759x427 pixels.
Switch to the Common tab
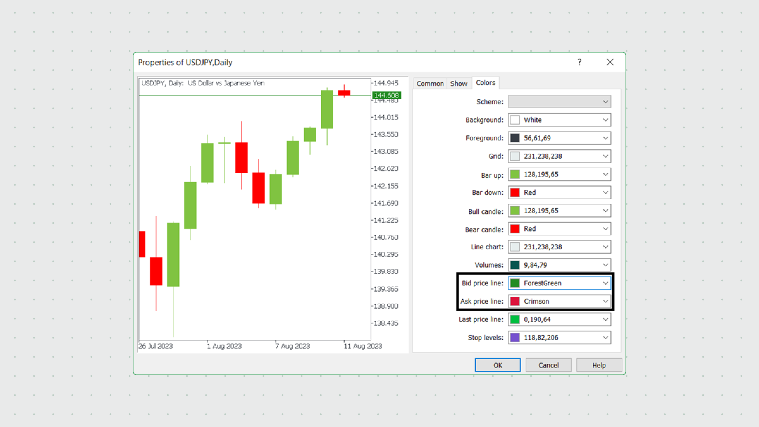(x=430, y=84)
